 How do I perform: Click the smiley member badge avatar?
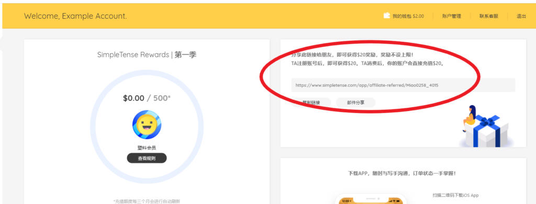click(147, 124)
